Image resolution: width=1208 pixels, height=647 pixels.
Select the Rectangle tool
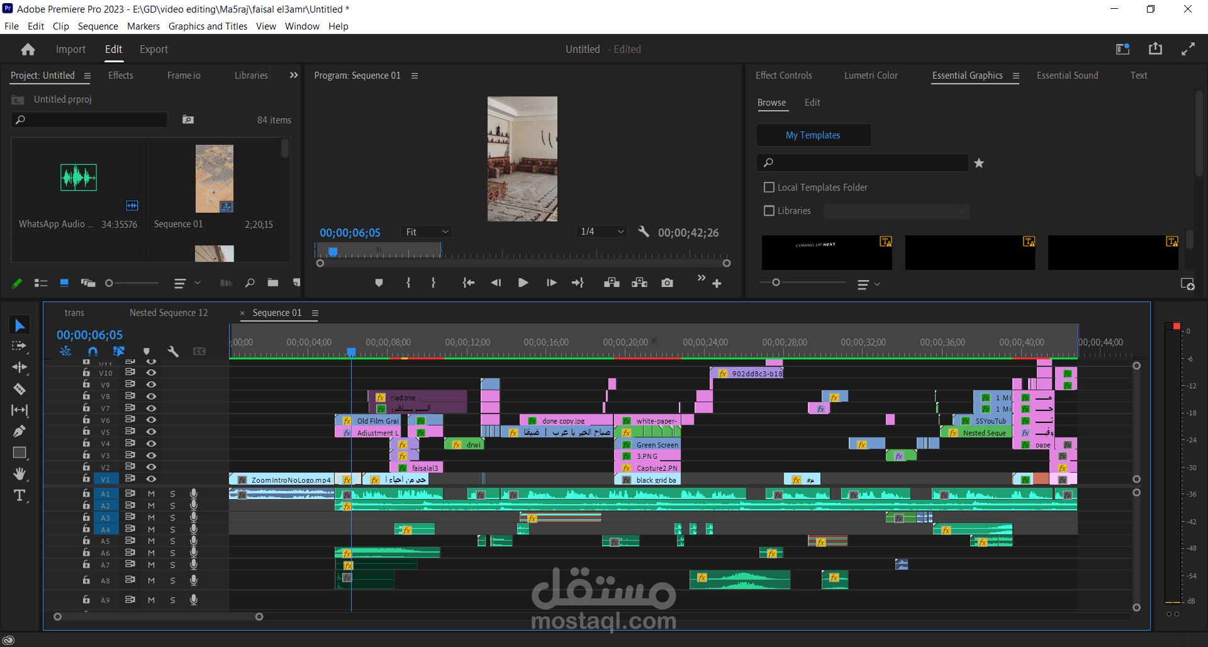pos(20,453)
